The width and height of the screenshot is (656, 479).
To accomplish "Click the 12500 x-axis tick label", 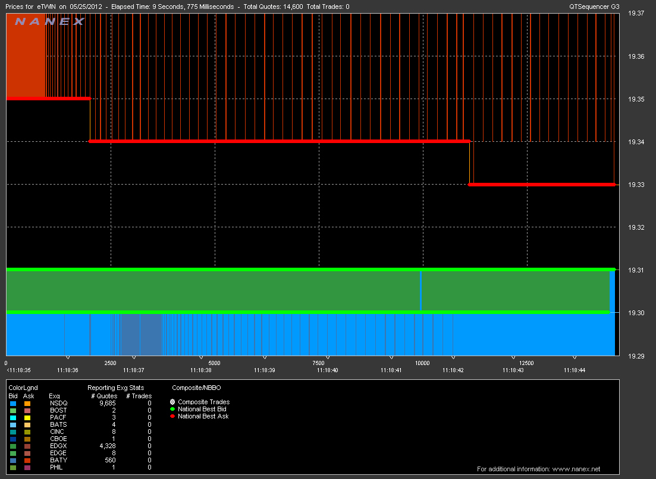I will click(x=527, y=363).
